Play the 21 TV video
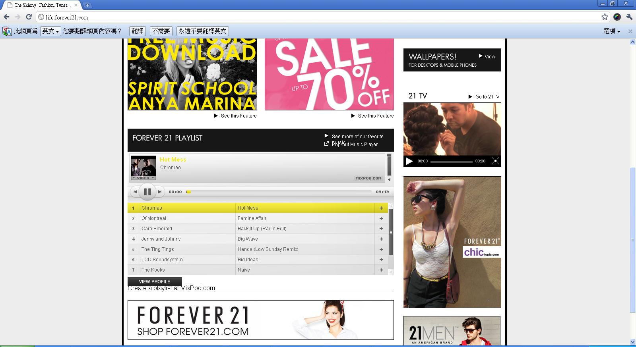The image size is (636, 347). pyautogui.click(x=409, y=161)
